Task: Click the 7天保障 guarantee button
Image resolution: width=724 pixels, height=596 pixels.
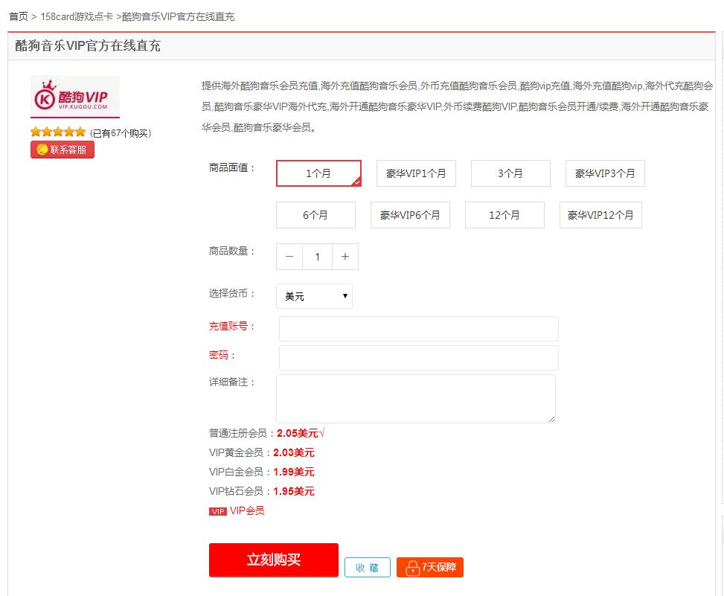Action: pyautogui.click(x=430, y=568)
